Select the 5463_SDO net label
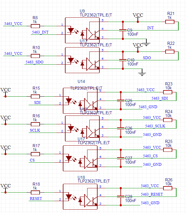Screen dimensions: 186x213 pyautogui.click(x=34, y=62)
